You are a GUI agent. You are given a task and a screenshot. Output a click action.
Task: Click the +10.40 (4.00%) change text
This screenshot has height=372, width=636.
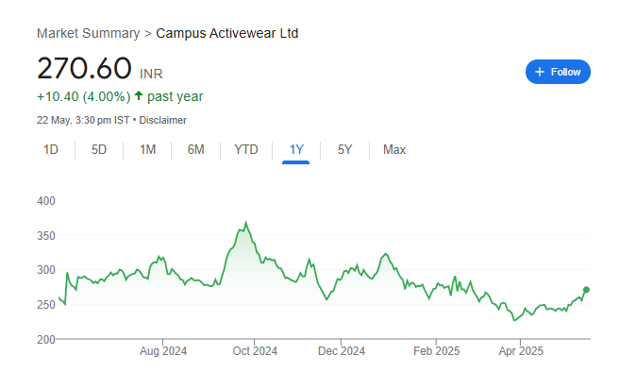[84, 96]
